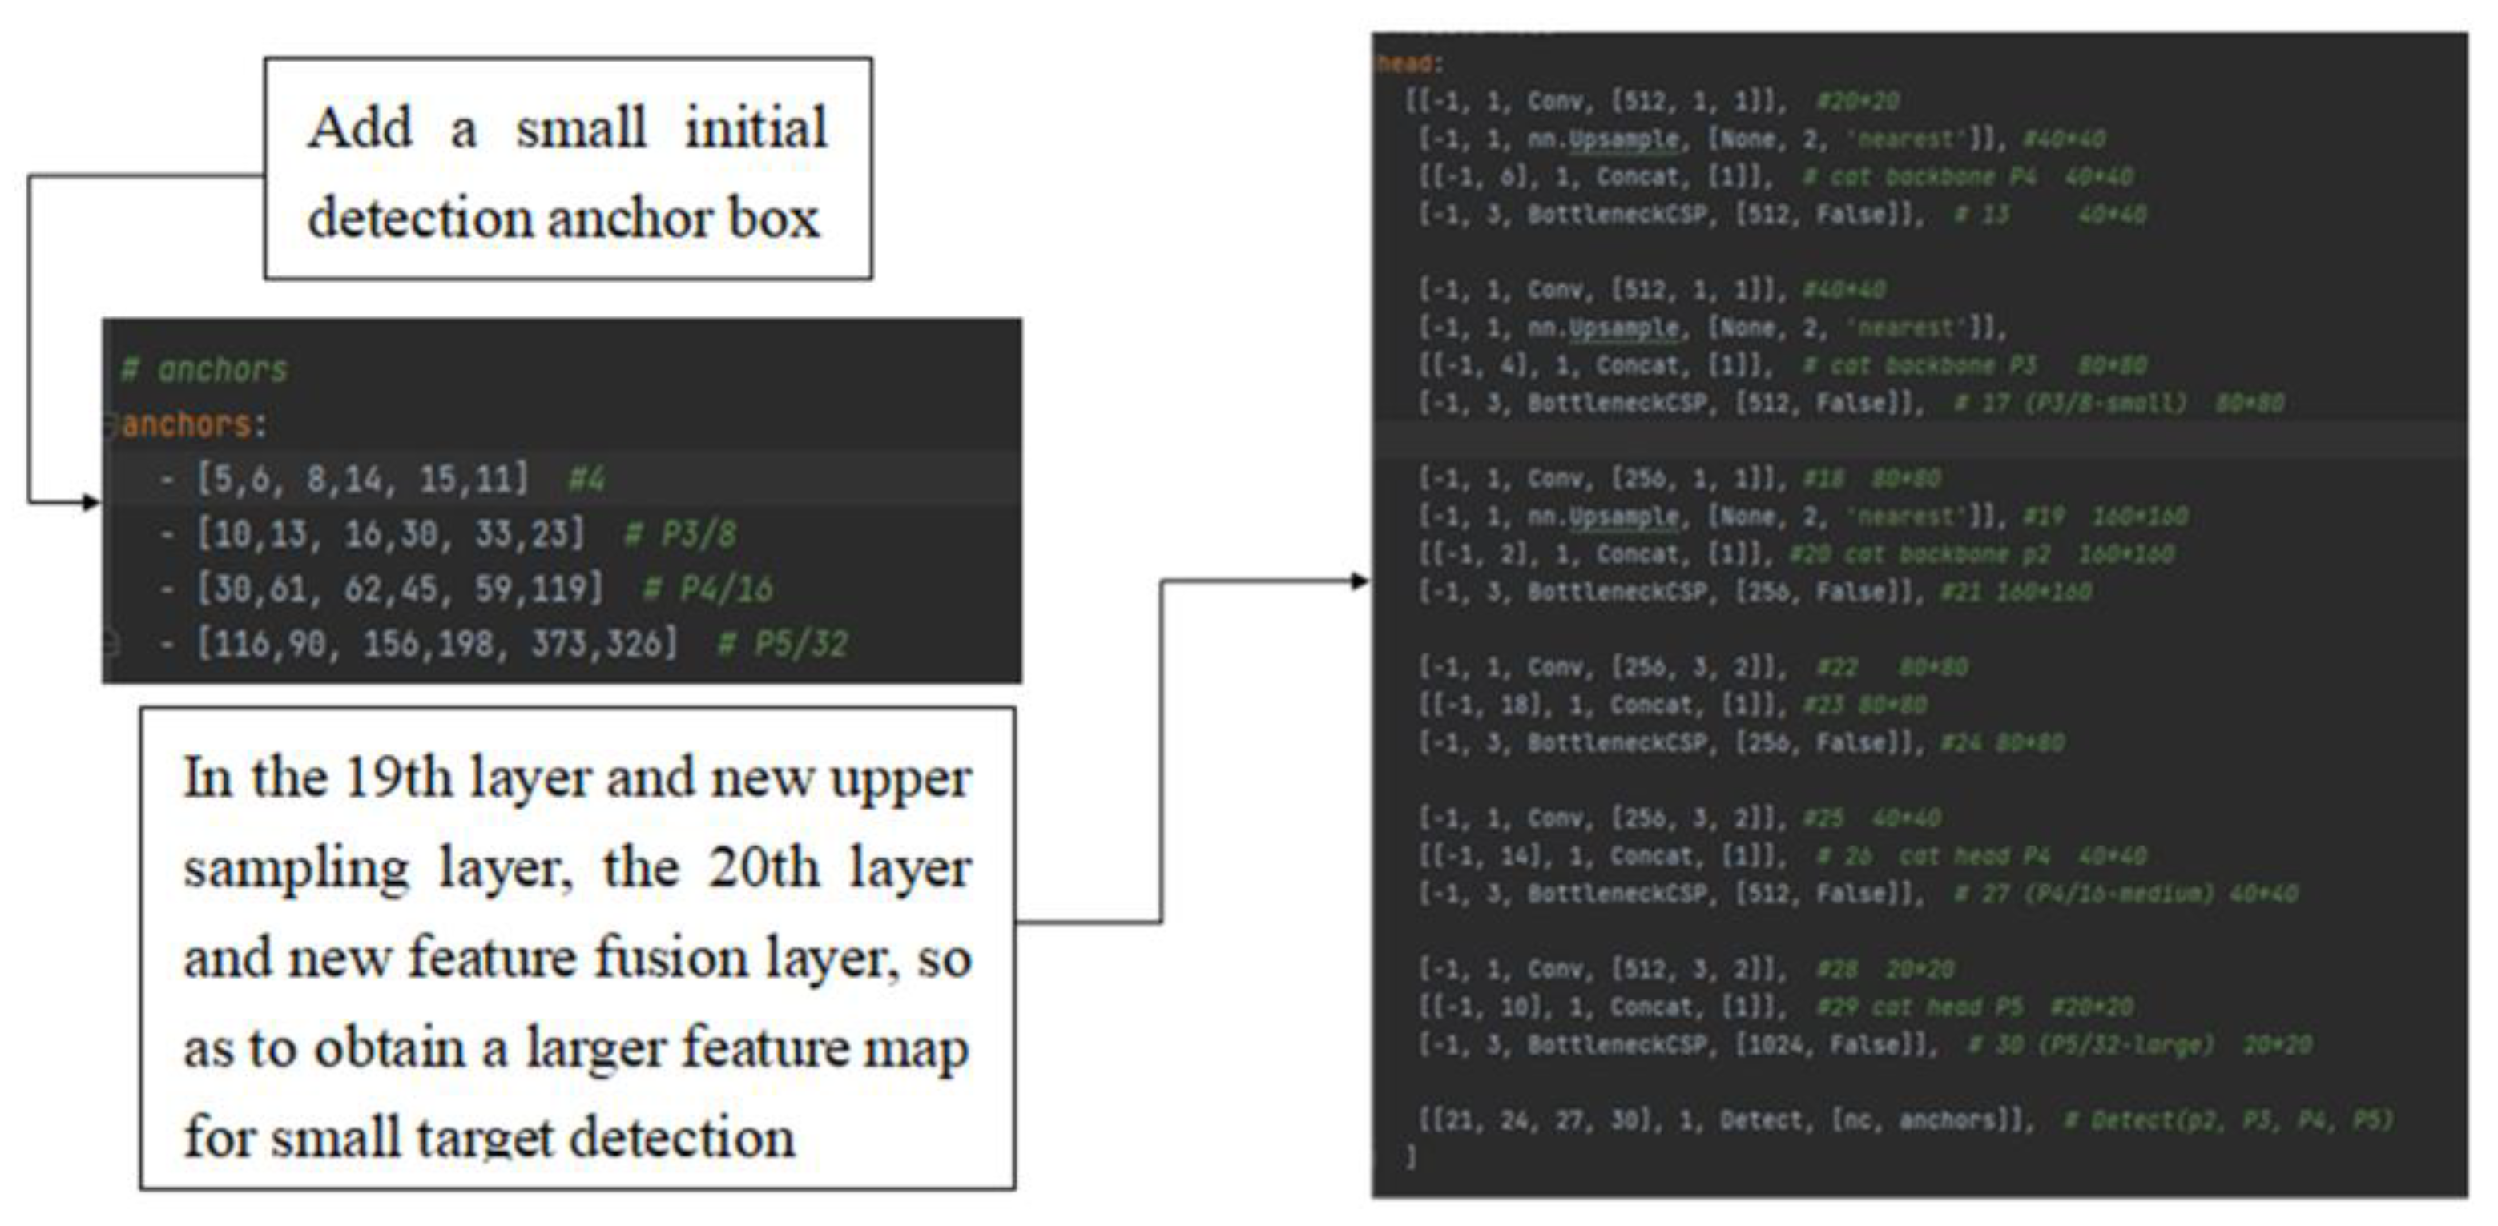Click the [116,90, 156,198, 373,326] anchor line
This screenshot has height=1226, width=2498.
tap(437, 644)
